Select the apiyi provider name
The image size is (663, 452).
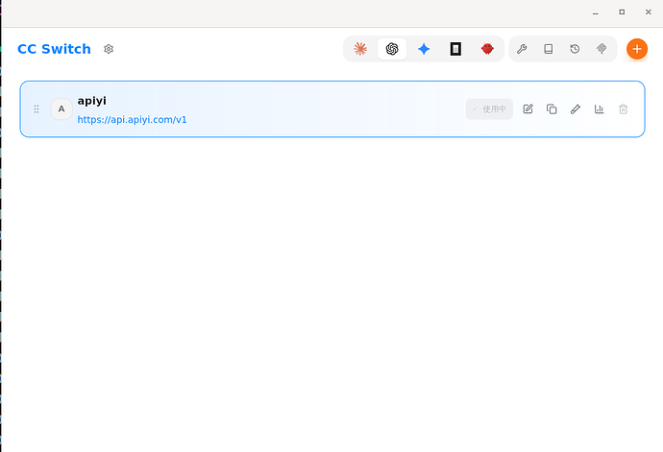91,101
